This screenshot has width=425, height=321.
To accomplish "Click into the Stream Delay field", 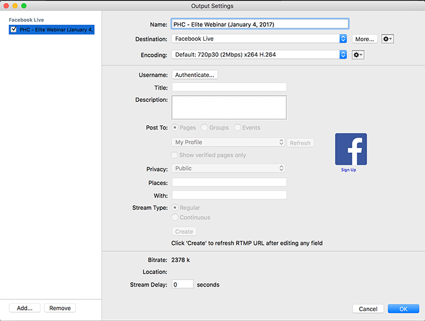I will pyautogui.click(x=183, y=284).
